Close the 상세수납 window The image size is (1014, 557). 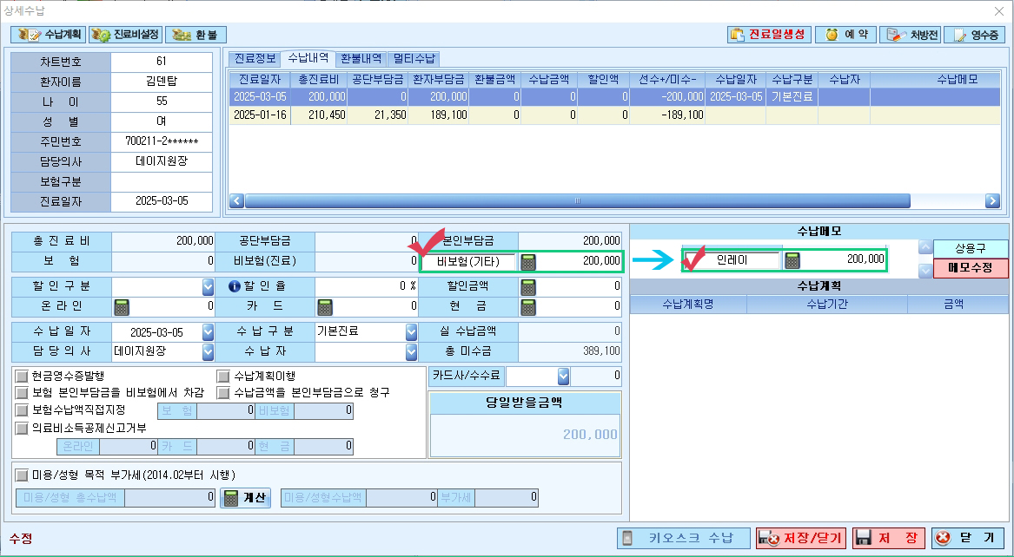[998, 11]
